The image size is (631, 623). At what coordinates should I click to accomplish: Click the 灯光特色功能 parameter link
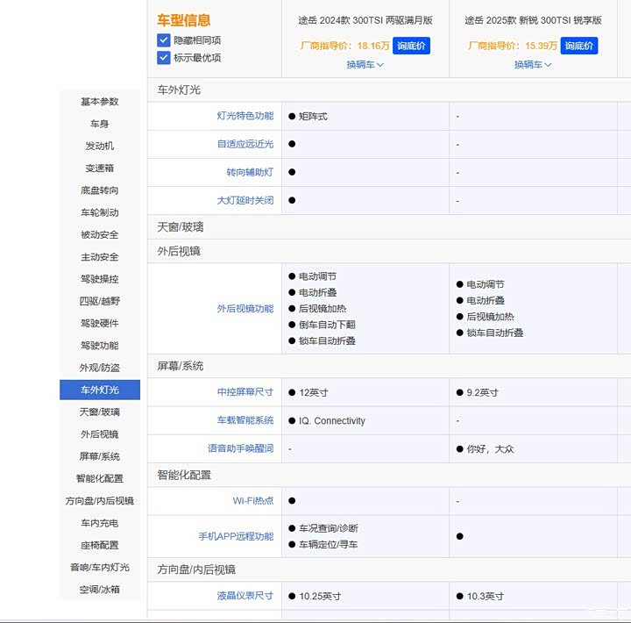(x=245, y=116)
